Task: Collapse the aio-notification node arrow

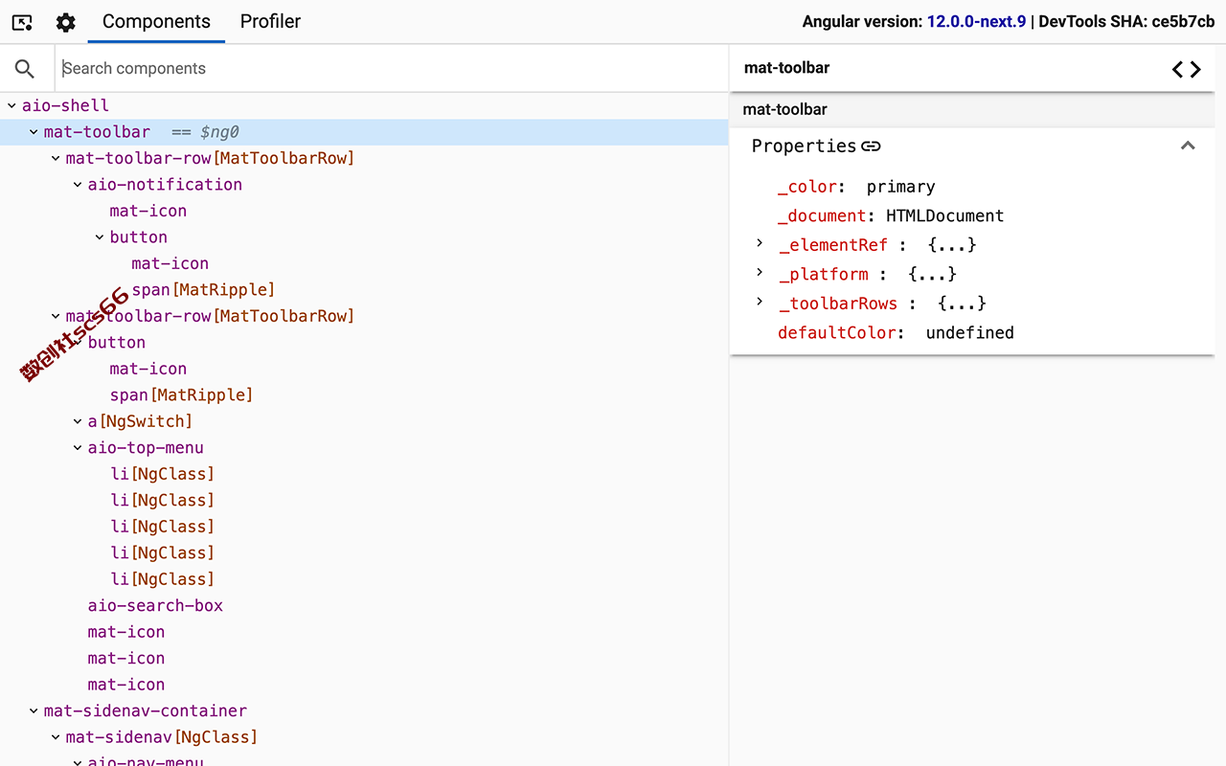Action: click(x=78, y=185)
